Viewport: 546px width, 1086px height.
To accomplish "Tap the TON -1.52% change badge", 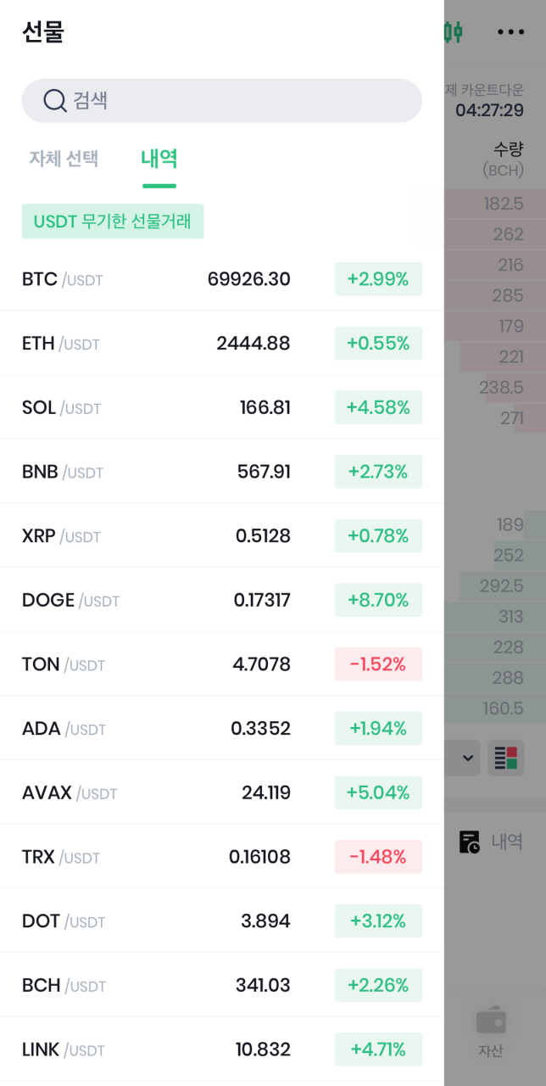I will [x=378, y=664].
